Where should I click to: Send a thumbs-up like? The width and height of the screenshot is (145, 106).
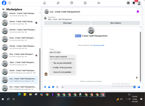(x=139, y=87)
